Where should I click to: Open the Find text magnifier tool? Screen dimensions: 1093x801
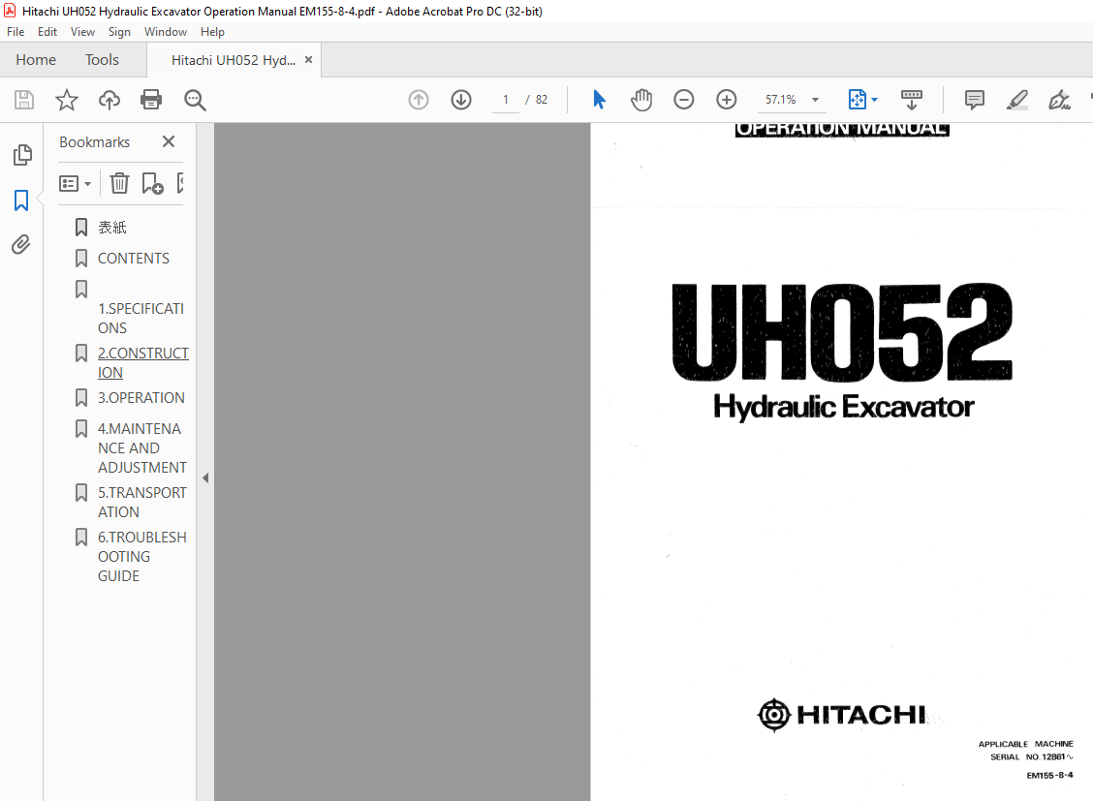195,100
